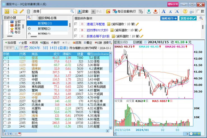Click the magnifier icon beside 調整參數
Screen dimensions: 207x138
tap(201, 18)
